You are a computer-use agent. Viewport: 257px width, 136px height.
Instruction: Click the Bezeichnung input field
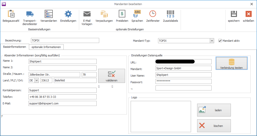pos(65,40)
